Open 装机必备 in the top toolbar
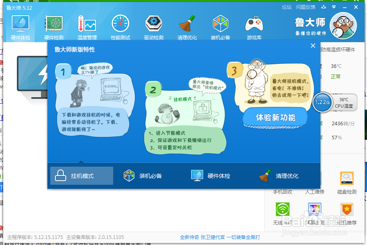 [x=220, y=27]
